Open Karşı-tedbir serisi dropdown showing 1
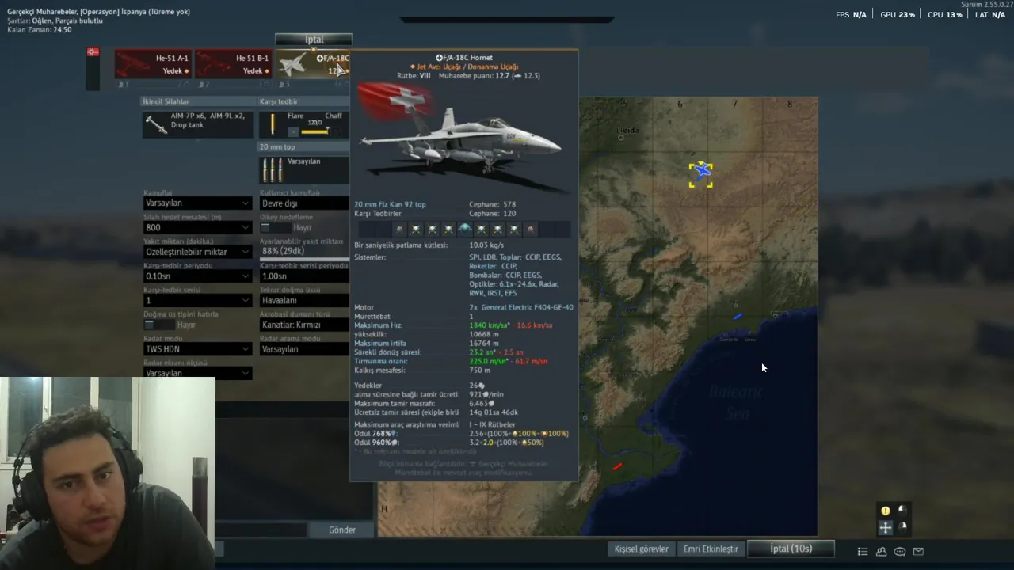1014x570 pixels. [197, 301]
